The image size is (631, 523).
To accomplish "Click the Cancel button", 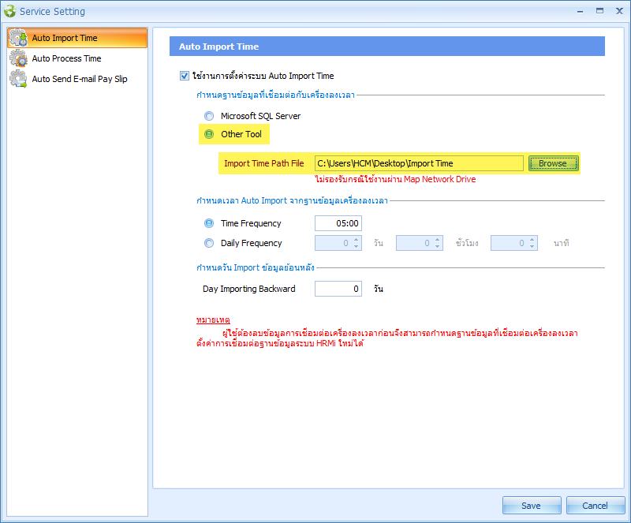I will (x=596, y=506).
